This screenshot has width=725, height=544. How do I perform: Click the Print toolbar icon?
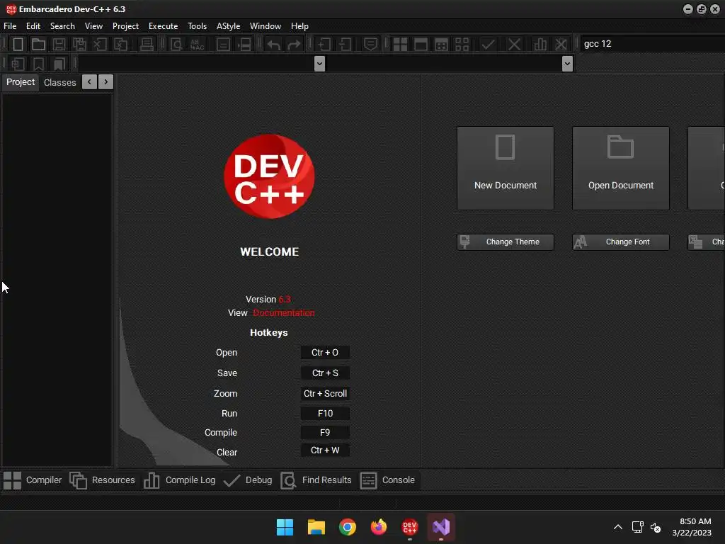pyautogui.click(x=147, y=45)
